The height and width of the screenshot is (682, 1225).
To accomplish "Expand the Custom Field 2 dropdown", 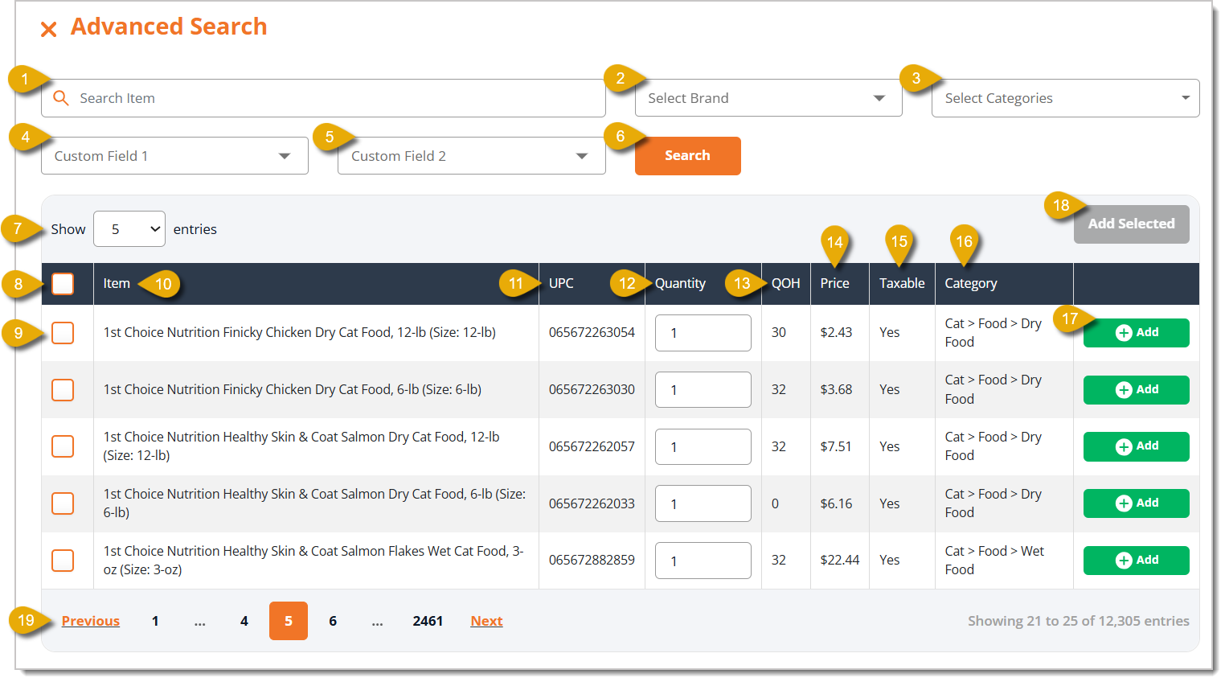I will [x=471, y=156].
